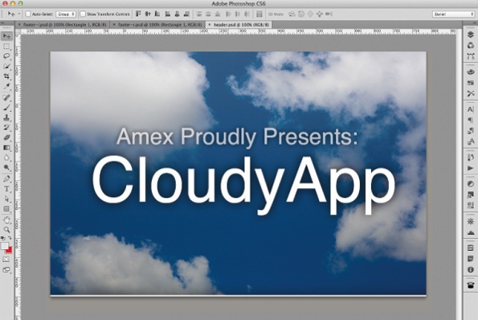Viewport: 478px width, 320px height.
Task: Select the Eyedropper tool
Action: coord(6,86)
